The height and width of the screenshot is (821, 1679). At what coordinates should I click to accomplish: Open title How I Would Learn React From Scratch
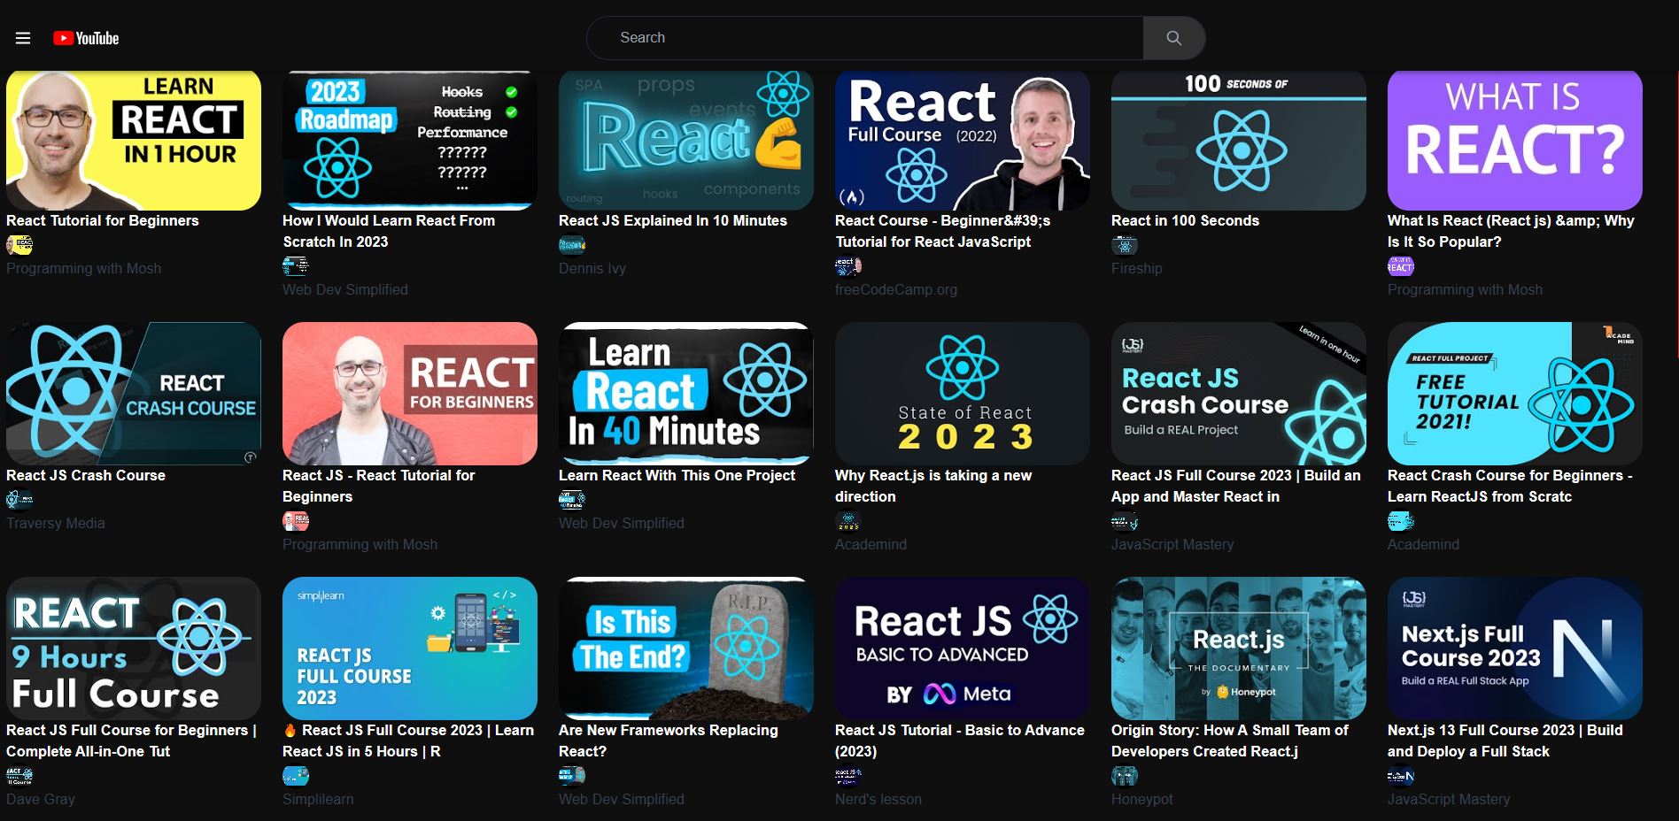pyautogui.click(x=389, y=231)
